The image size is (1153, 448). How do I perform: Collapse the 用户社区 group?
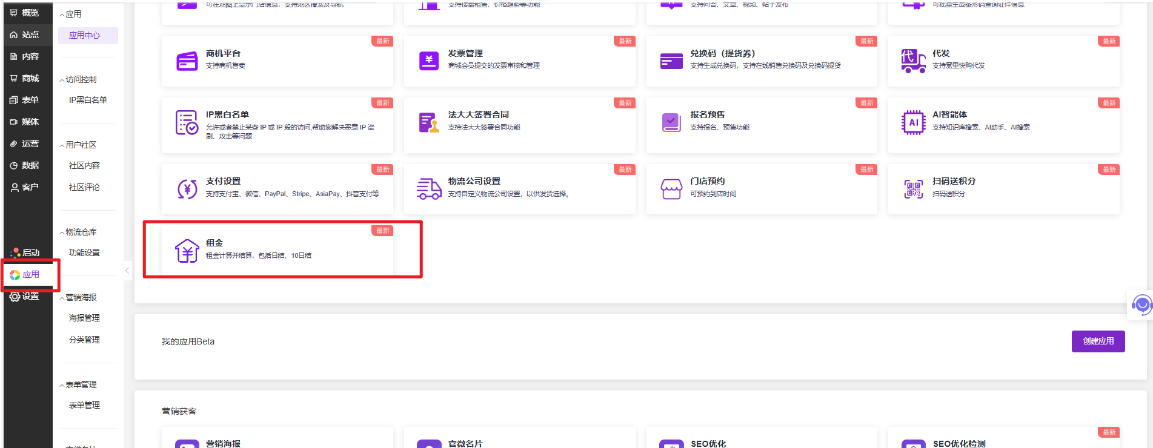click(x=62, y=145)
